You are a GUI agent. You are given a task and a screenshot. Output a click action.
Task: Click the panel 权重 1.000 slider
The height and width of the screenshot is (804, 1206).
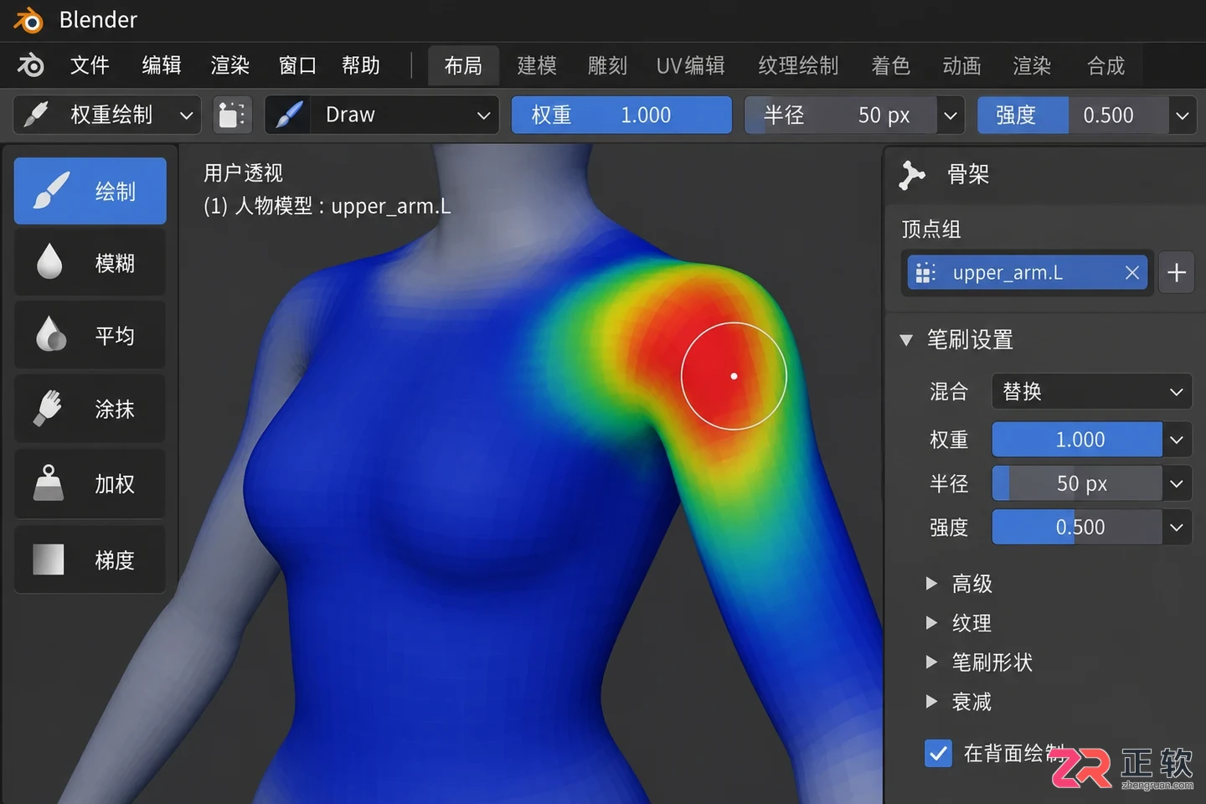(1077, 439)
